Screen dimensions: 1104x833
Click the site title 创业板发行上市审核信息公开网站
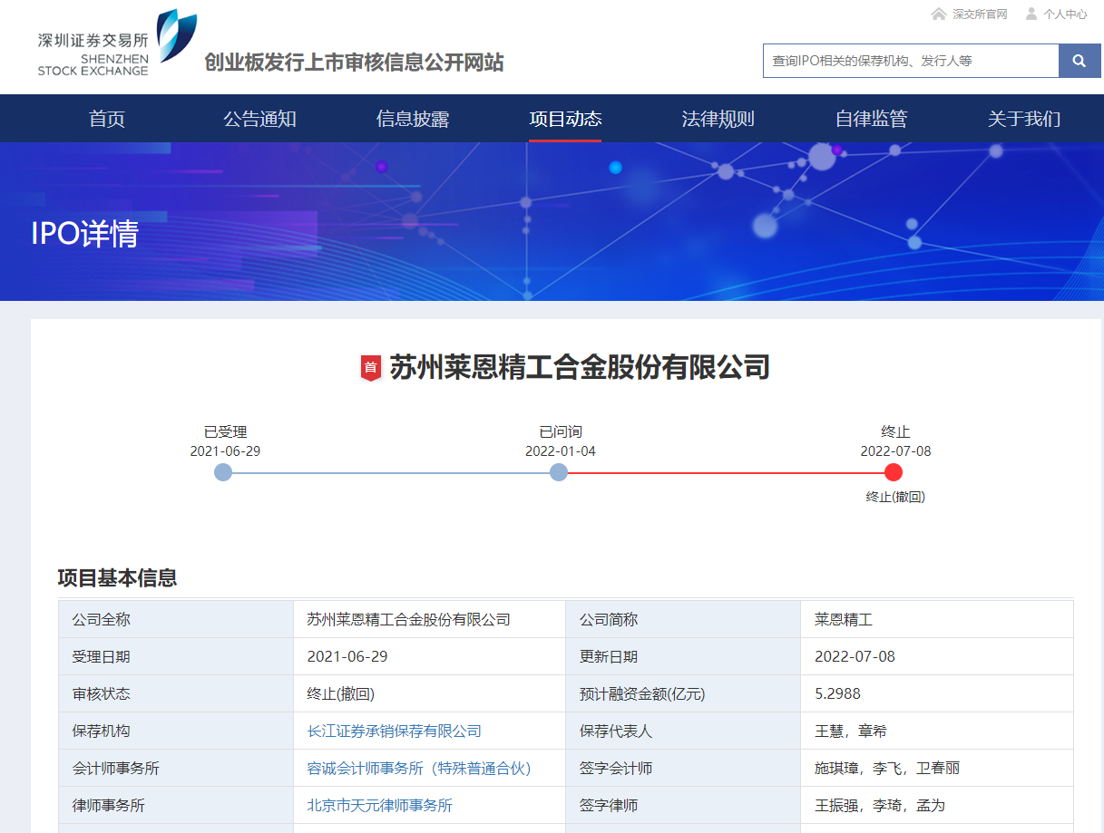[x=354, y=63]
